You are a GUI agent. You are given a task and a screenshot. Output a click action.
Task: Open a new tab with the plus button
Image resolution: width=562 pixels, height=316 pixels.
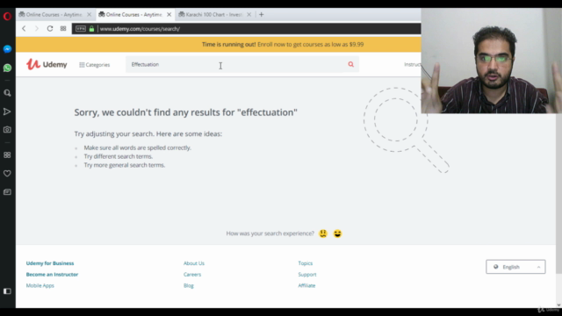pos(262,15)
